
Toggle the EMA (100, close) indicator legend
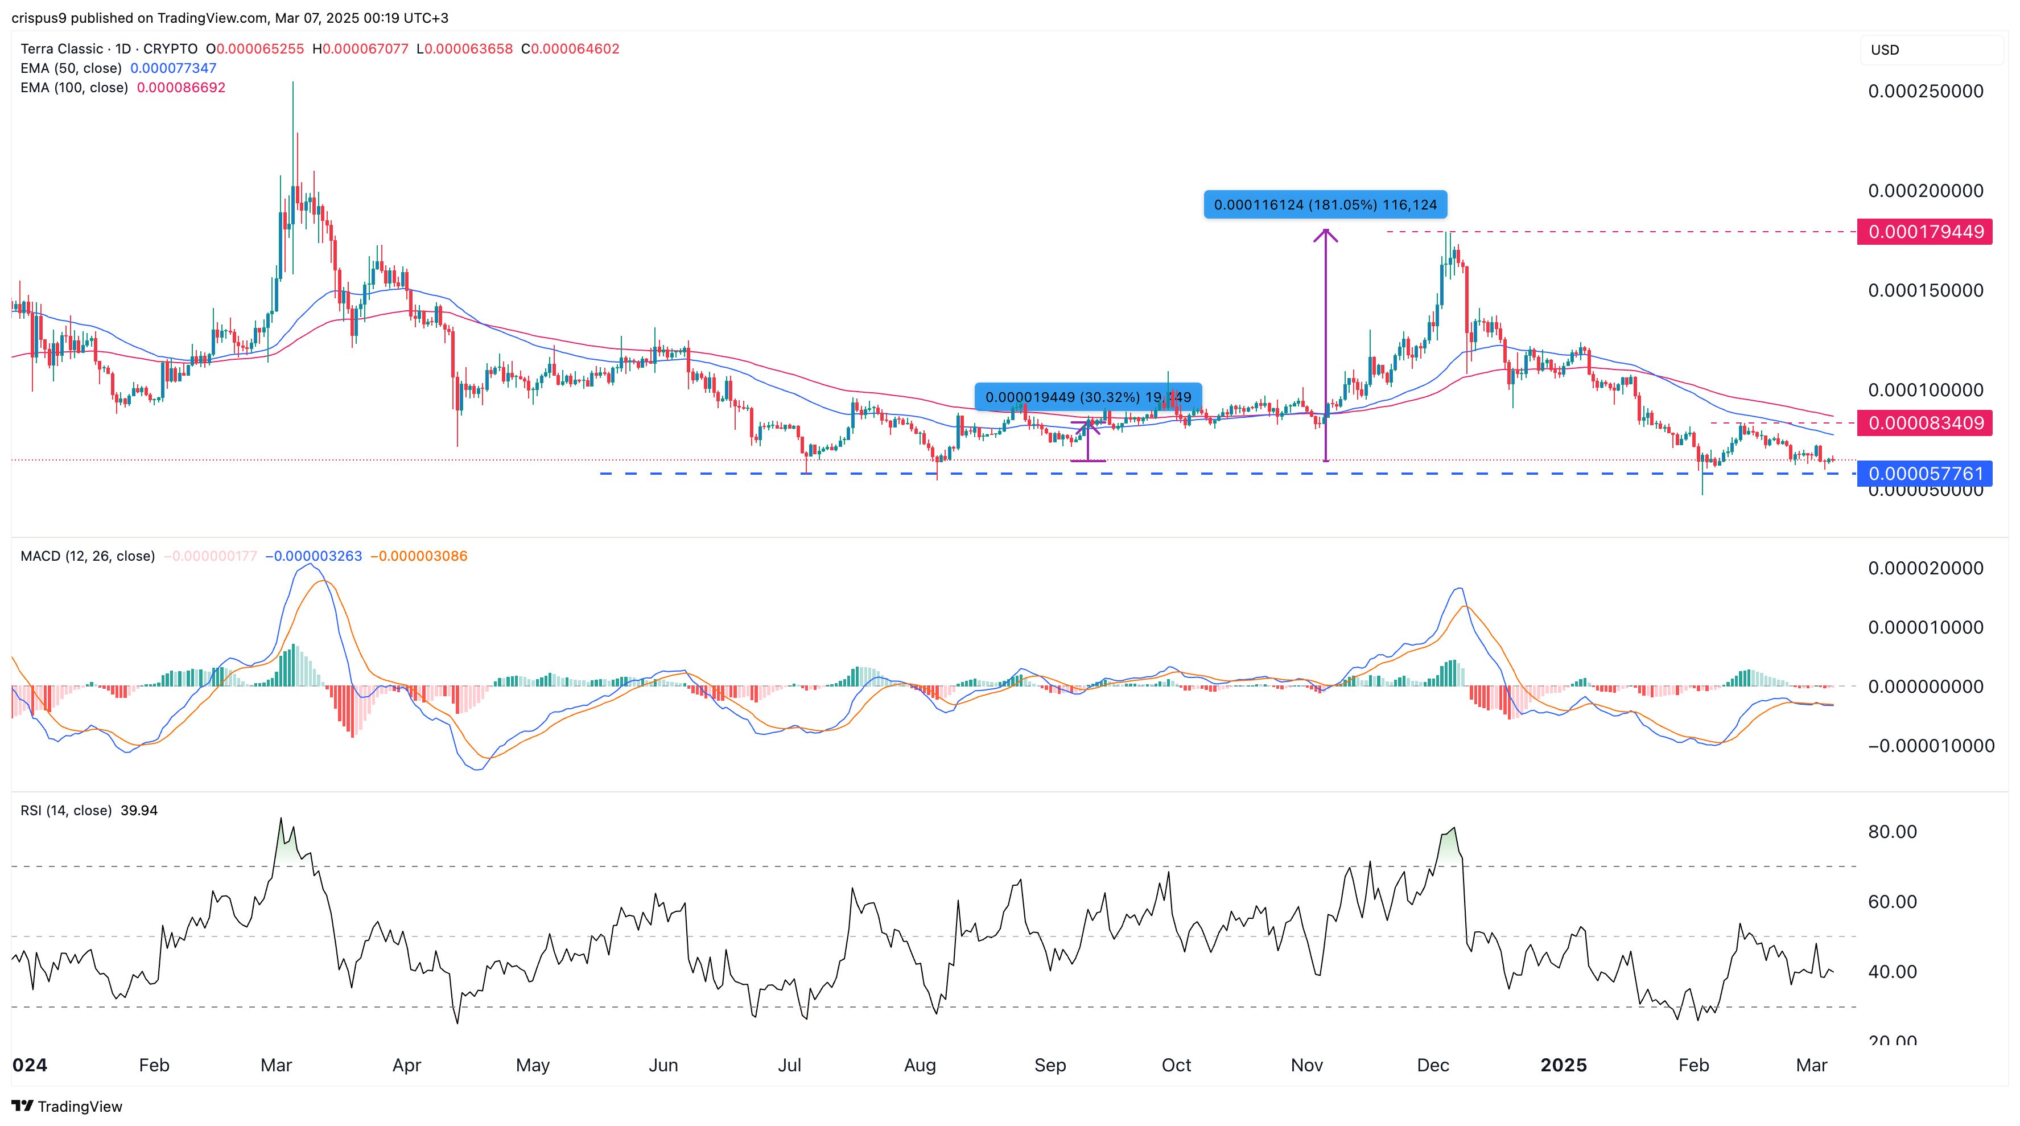(74, 88)
